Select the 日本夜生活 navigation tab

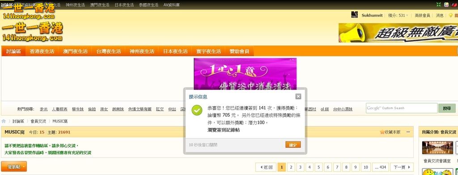[x=175, y=51]
